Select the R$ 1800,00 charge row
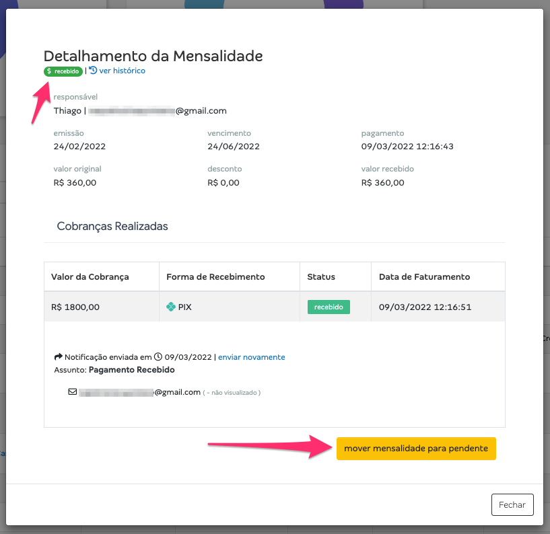 275,307
